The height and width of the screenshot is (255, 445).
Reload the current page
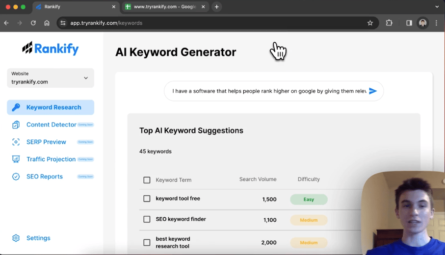tap(33, 23)
